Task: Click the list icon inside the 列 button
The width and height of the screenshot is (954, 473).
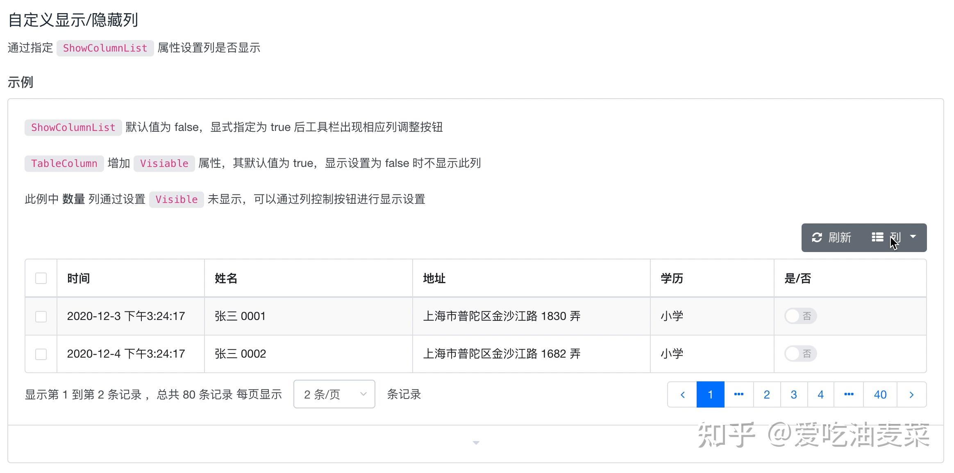Action: click(x=878, y=236)
